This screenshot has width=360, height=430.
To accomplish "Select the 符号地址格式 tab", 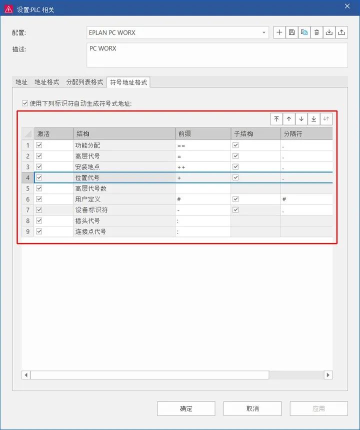I will coord(128,82).
